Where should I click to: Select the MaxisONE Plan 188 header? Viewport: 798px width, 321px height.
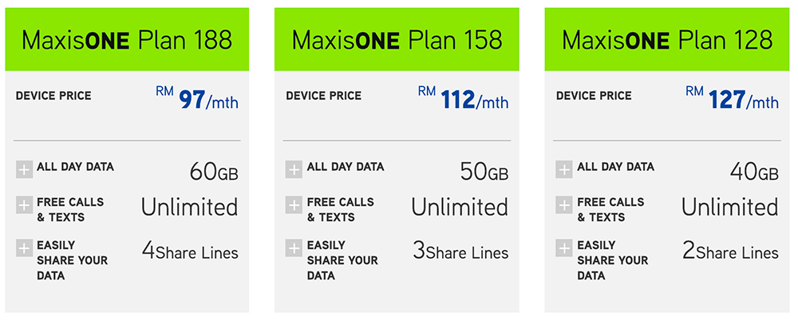coord(127,40)
